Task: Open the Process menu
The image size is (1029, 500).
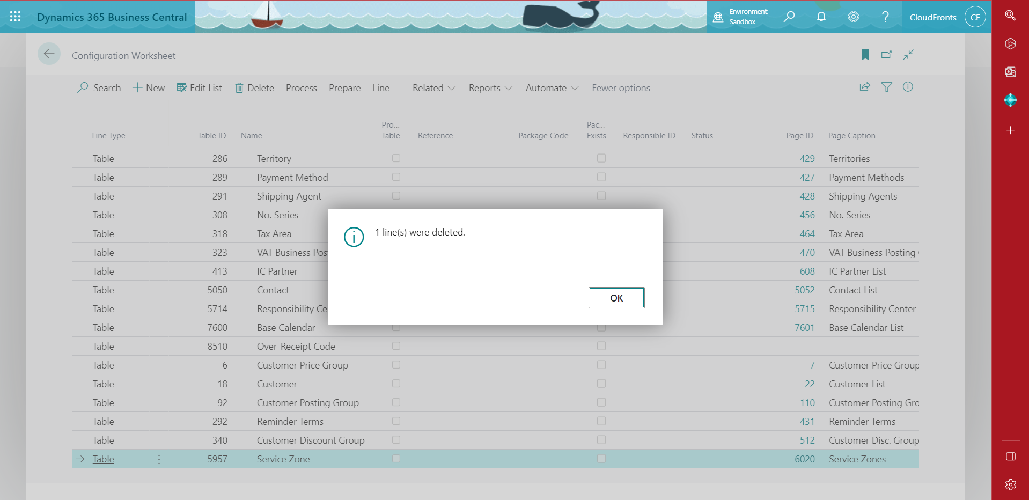Action: click(x=301, y=88)
